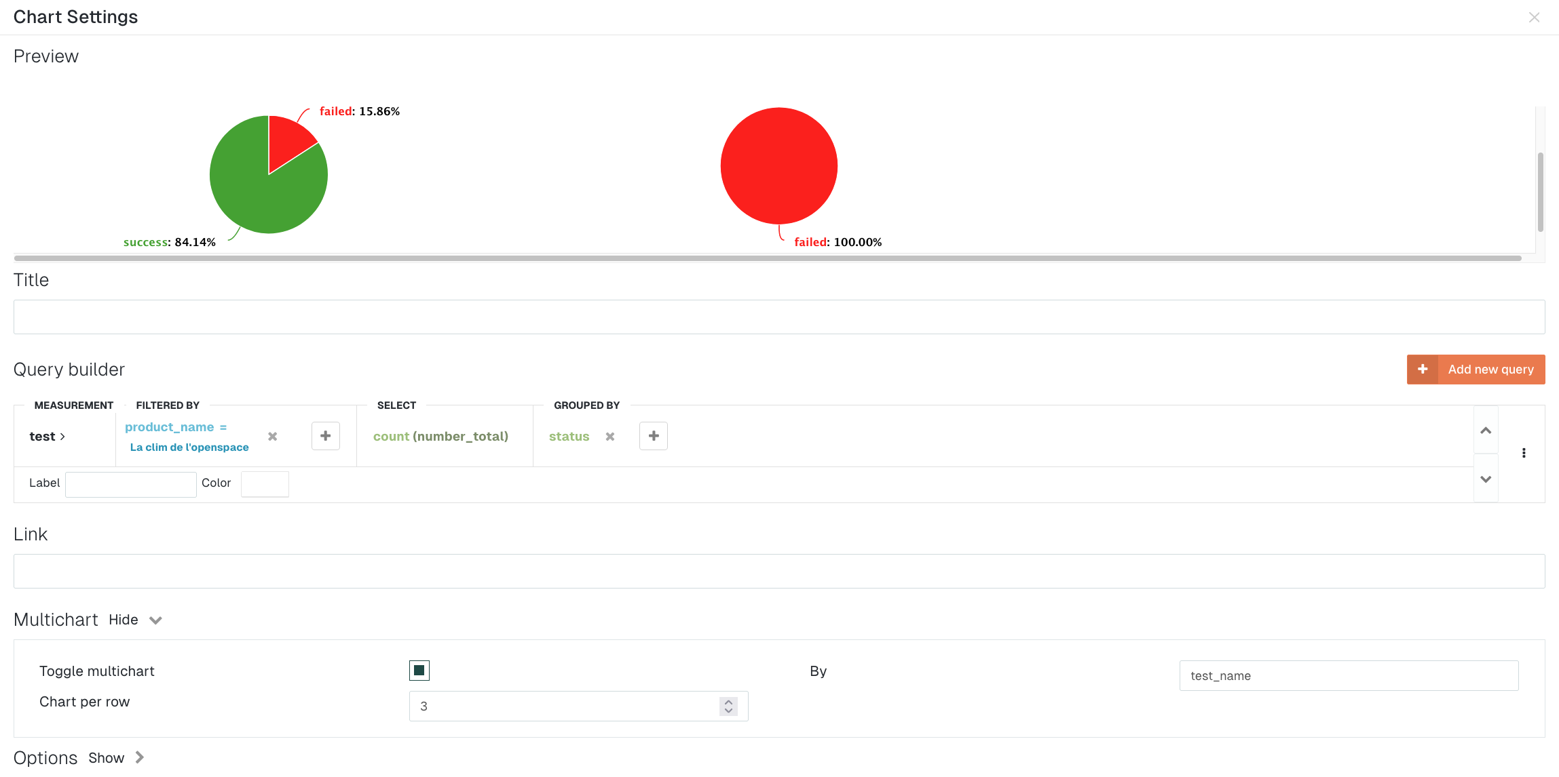Viewport: 1559px width, 777px height.
Task: Click the query Label input field
Action: click(131, 484)
